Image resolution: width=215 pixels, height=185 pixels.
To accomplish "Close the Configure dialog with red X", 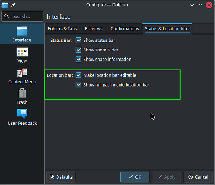I will tap(209, 5).
